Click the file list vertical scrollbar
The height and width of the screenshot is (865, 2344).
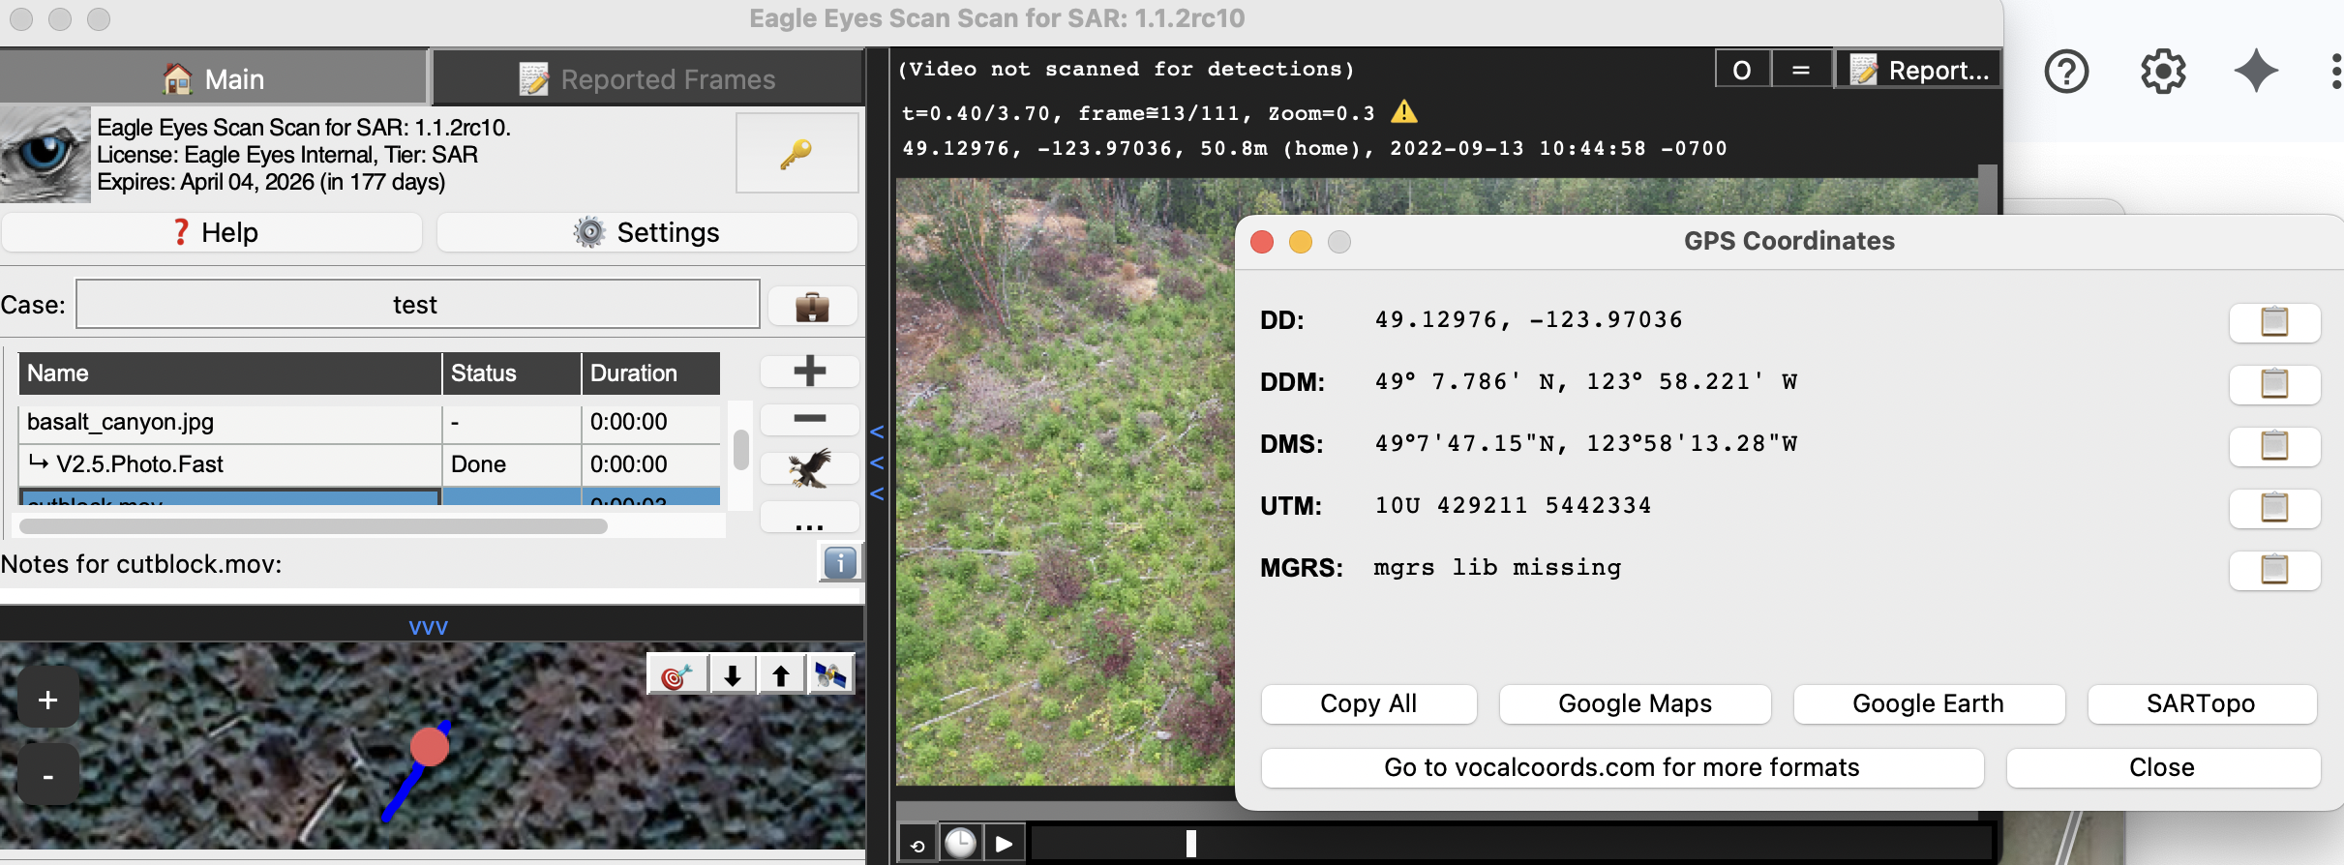coord(741,450)
